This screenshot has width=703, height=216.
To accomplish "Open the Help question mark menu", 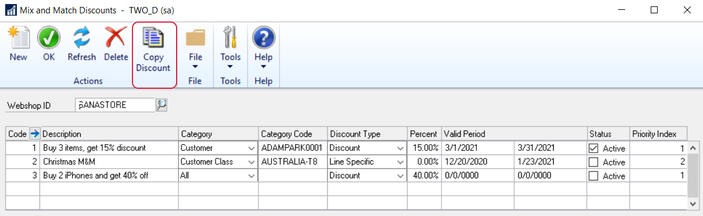I will coord(263,38).
